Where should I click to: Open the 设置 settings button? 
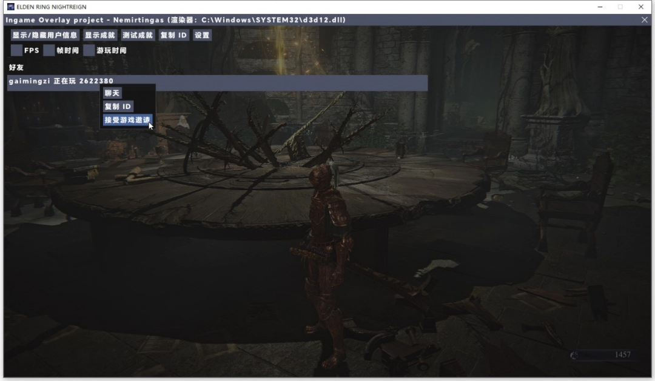tap(202, 35)
